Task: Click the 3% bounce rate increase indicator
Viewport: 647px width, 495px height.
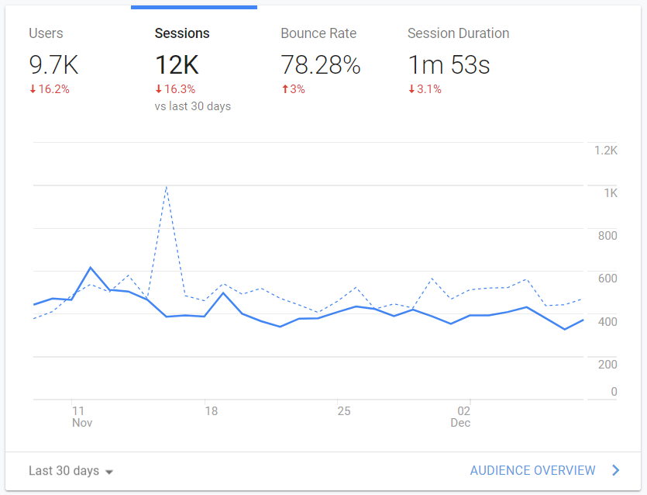Action: (294, 88)
